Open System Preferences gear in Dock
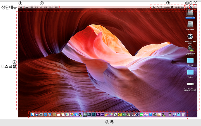 [155, 115]
